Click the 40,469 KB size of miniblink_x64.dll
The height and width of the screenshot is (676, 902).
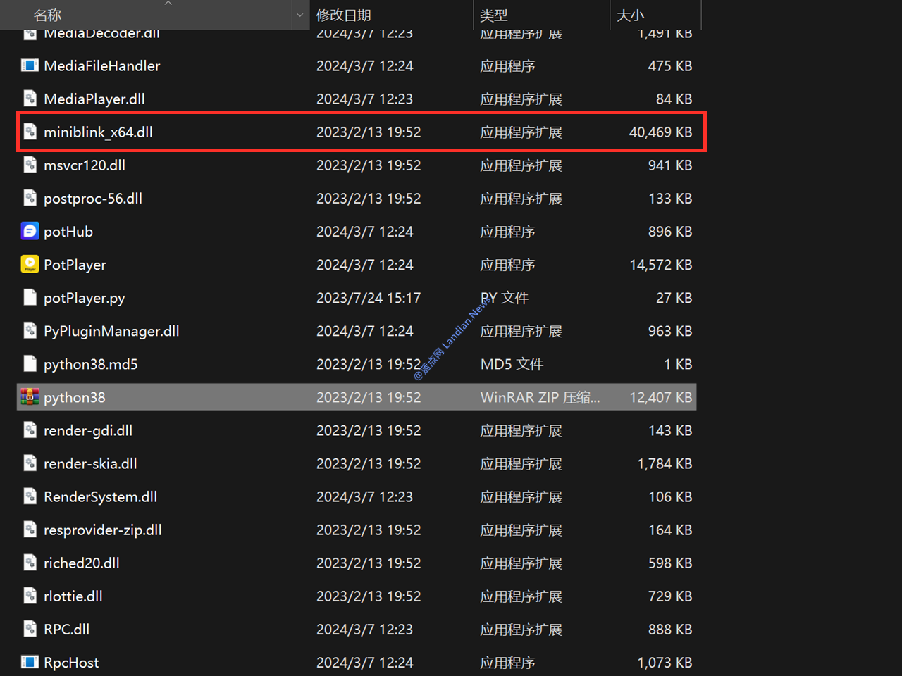click(x=660, y=132)
